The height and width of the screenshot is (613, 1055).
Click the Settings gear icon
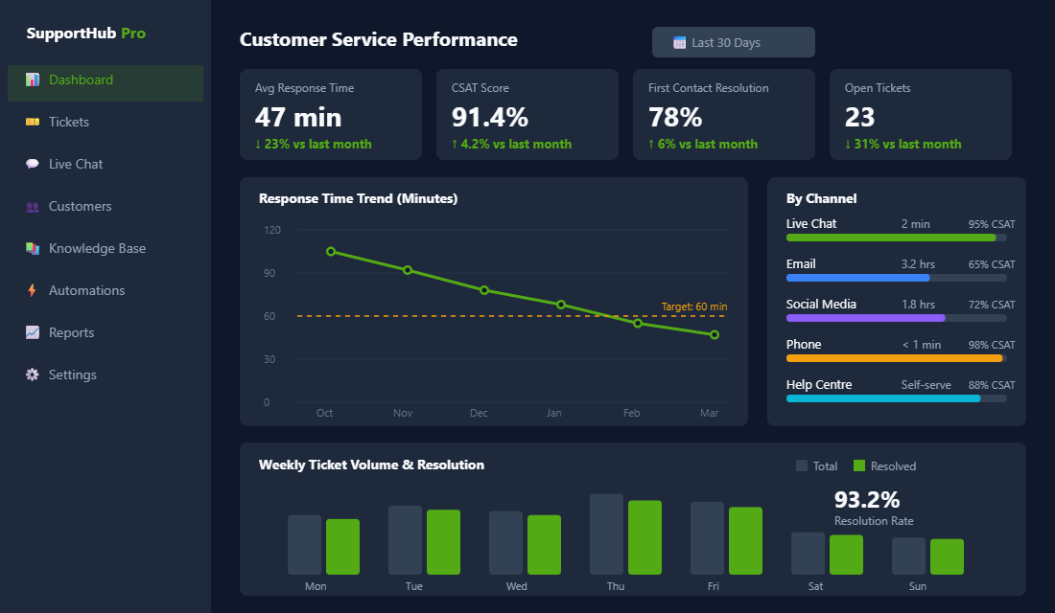(32, 375)
